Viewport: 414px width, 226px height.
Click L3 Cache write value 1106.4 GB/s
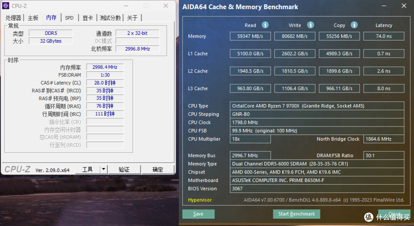click(295, 88)
